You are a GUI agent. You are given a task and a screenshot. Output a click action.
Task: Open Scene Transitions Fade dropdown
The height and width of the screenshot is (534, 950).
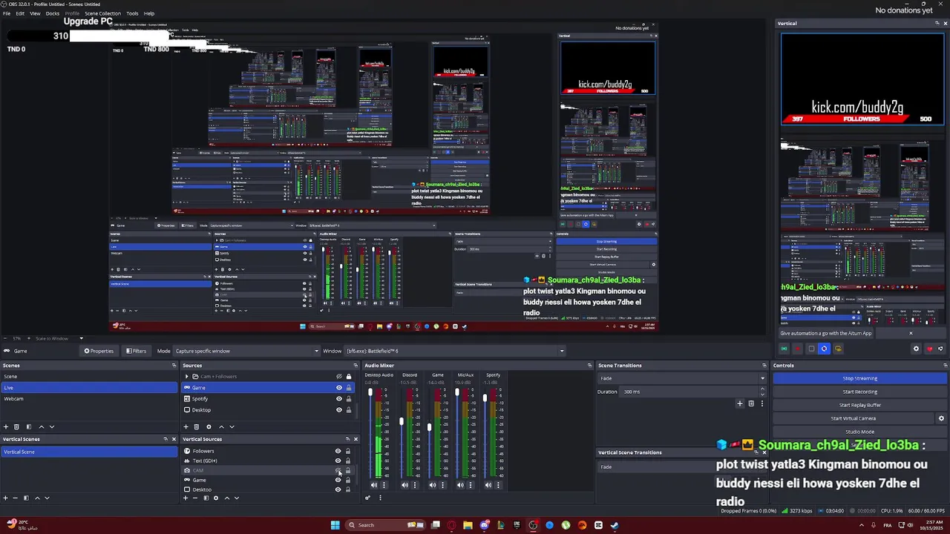[x=682, y=378]
